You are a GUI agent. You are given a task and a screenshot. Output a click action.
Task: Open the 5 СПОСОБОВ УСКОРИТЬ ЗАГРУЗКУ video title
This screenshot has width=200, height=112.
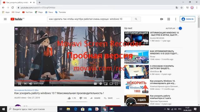pyautogui.click(x=162, y=67)
